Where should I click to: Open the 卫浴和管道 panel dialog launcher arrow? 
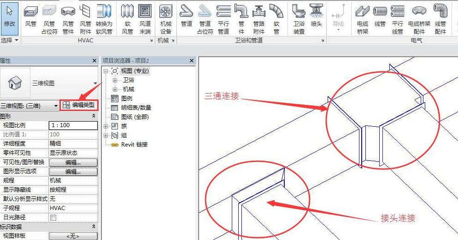click(323, 41)
